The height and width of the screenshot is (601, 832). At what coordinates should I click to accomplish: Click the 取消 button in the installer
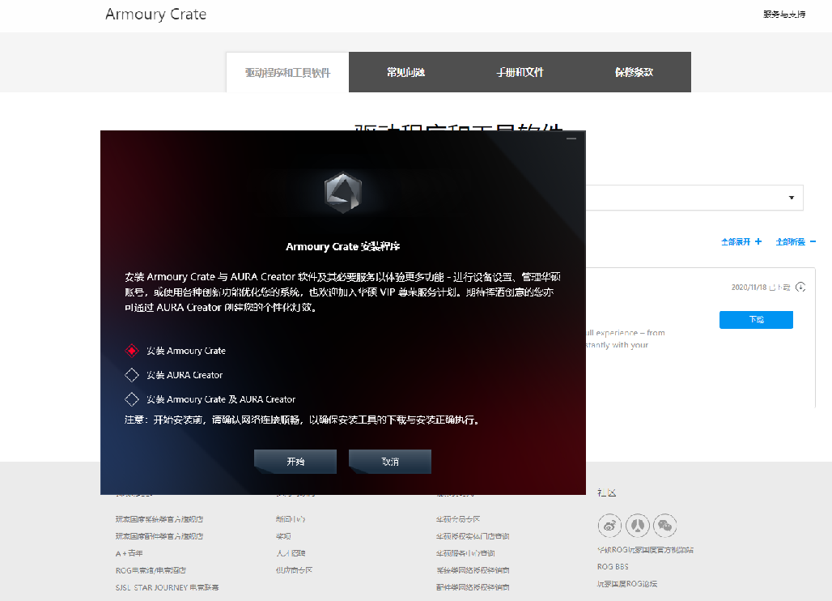click(390, 462)
